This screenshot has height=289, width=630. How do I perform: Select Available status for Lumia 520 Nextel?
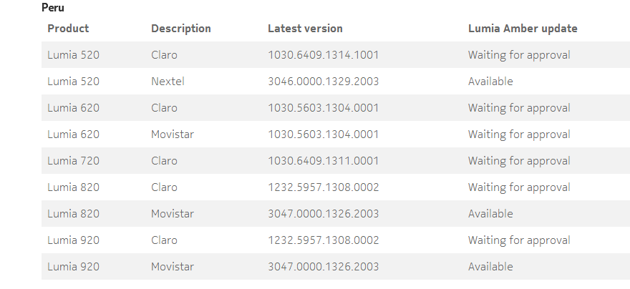(x=490, y=82)
